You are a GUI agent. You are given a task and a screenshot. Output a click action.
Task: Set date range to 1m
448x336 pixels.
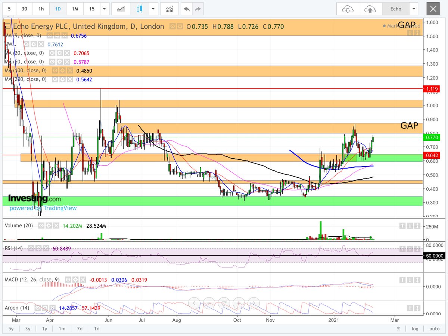click(x=62, y=329)
